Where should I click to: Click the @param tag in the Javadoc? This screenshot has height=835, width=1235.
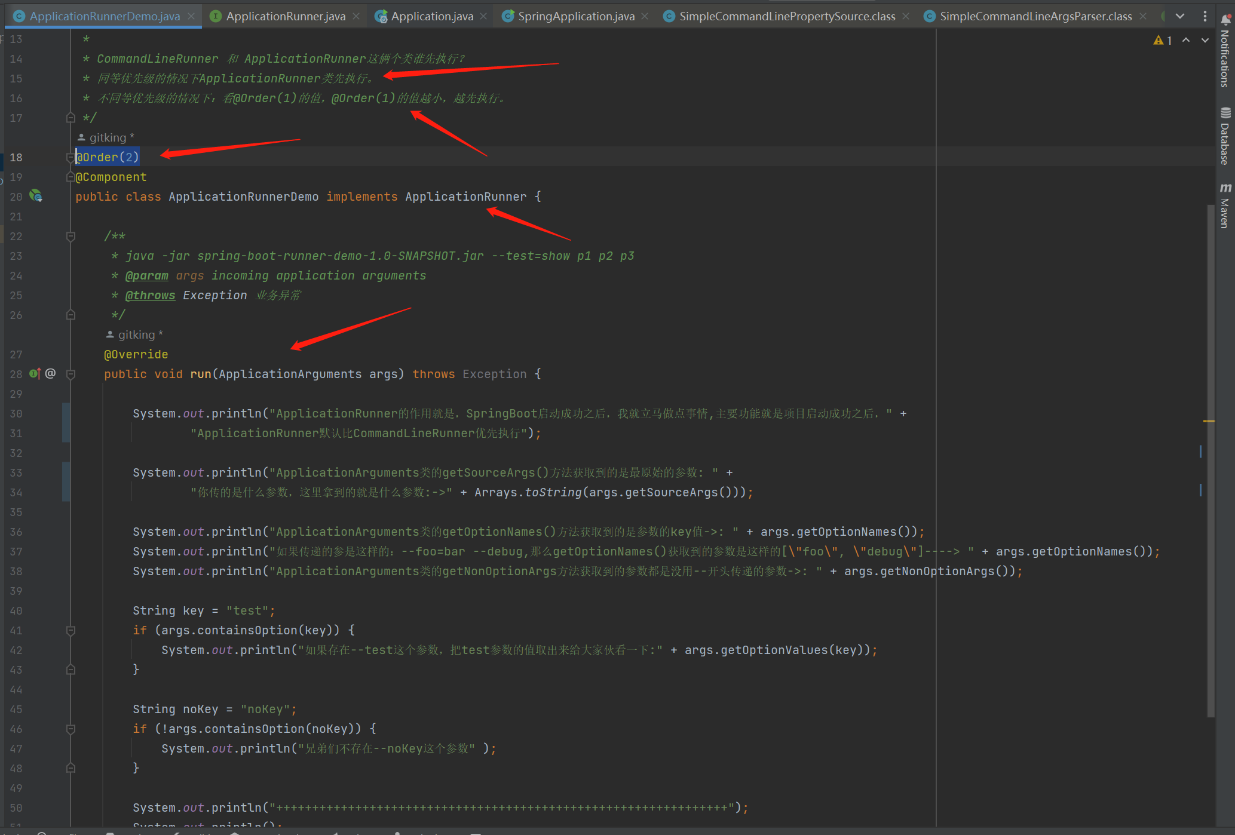pos(147,275)
